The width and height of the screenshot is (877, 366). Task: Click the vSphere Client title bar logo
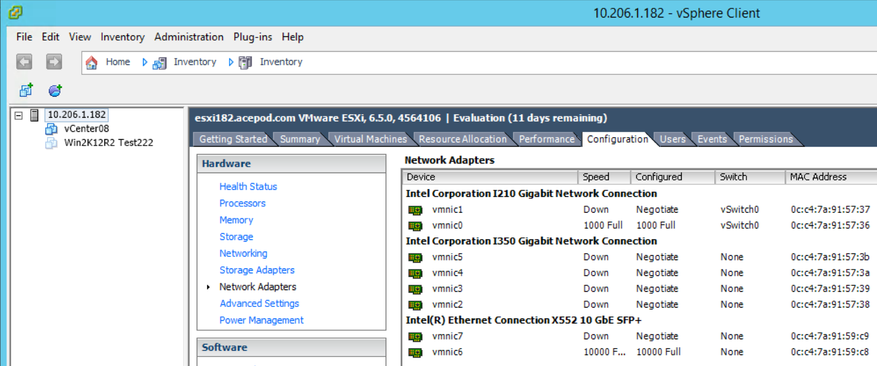[x=15, y=12]
